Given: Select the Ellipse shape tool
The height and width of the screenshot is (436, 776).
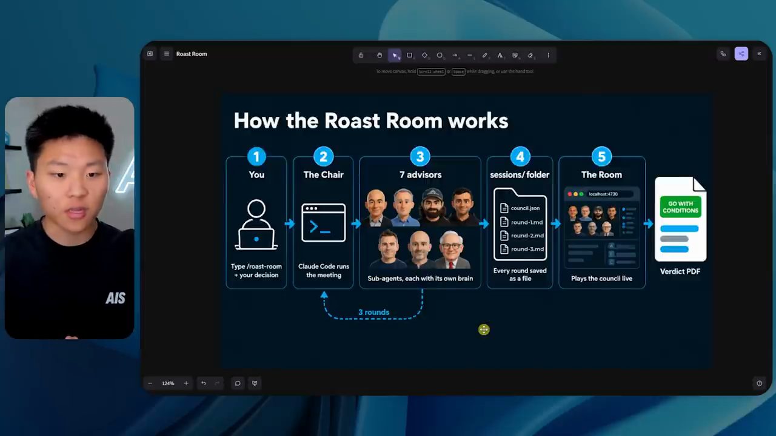Looking at the screenshot, I should (x=440, y=55).
